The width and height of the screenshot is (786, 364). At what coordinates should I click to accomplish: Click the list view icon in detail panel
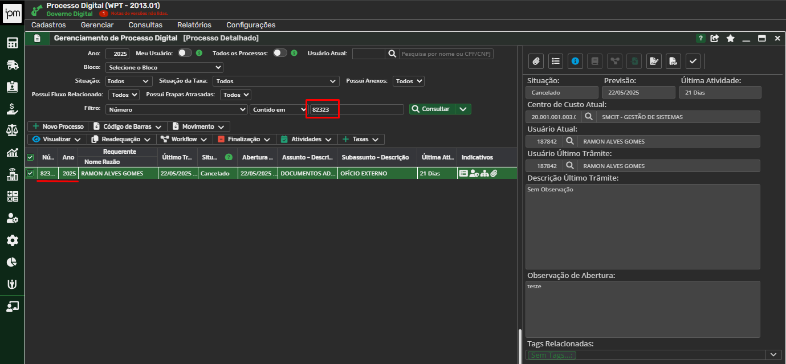point(556,61)
